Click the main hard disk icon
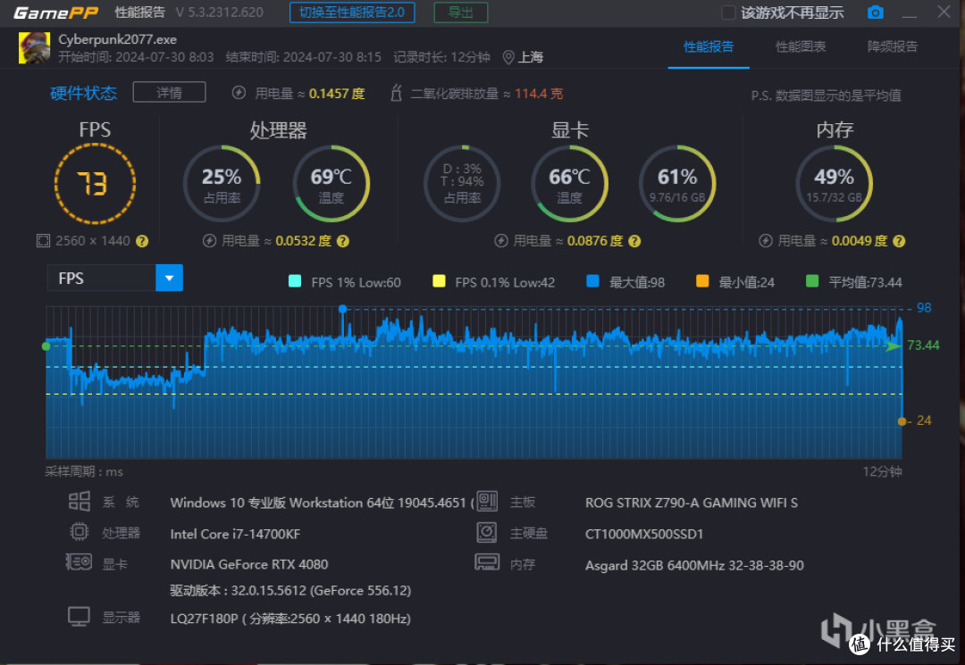The height and width of the screenshot is (665, 965). click(487, 532)
